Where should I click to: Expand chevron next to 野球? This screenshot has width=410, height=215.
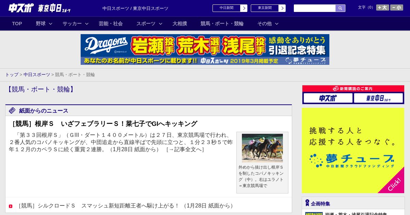pos(51,24)
